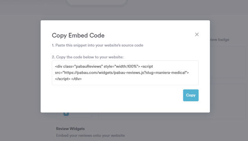Viewport: 248px width, 141px height.
Task: Click the dimmed preview panel under 'view badge'
Action: click(x=228, y=62)
